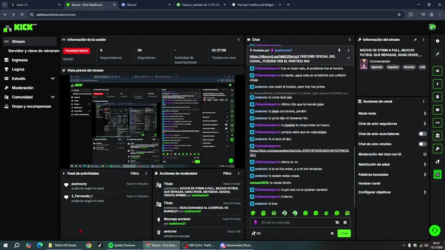Switch to the Discord browser tab
Viewport: 445px width, 250px height.
coord(145,5)
